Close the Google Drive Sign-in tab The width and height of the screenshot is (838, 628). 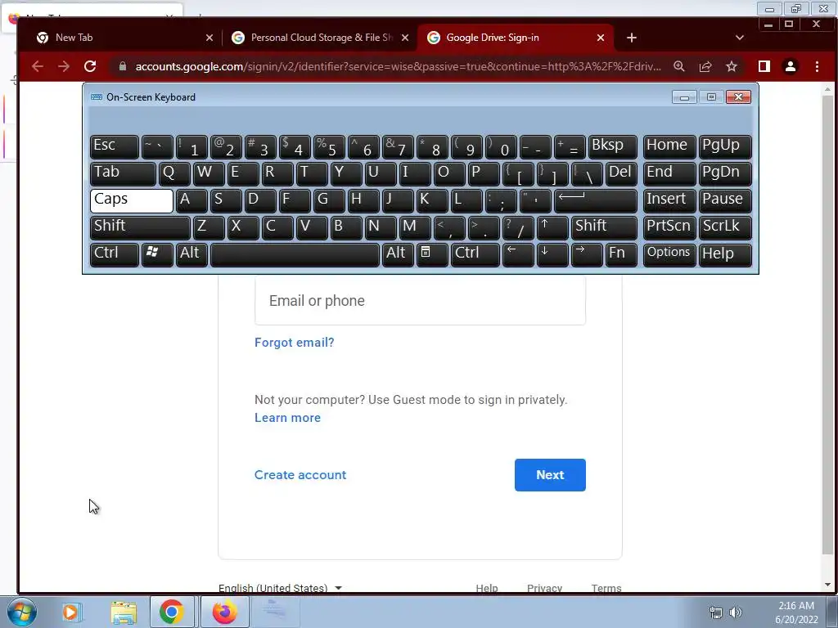click(x=600, y=38)
